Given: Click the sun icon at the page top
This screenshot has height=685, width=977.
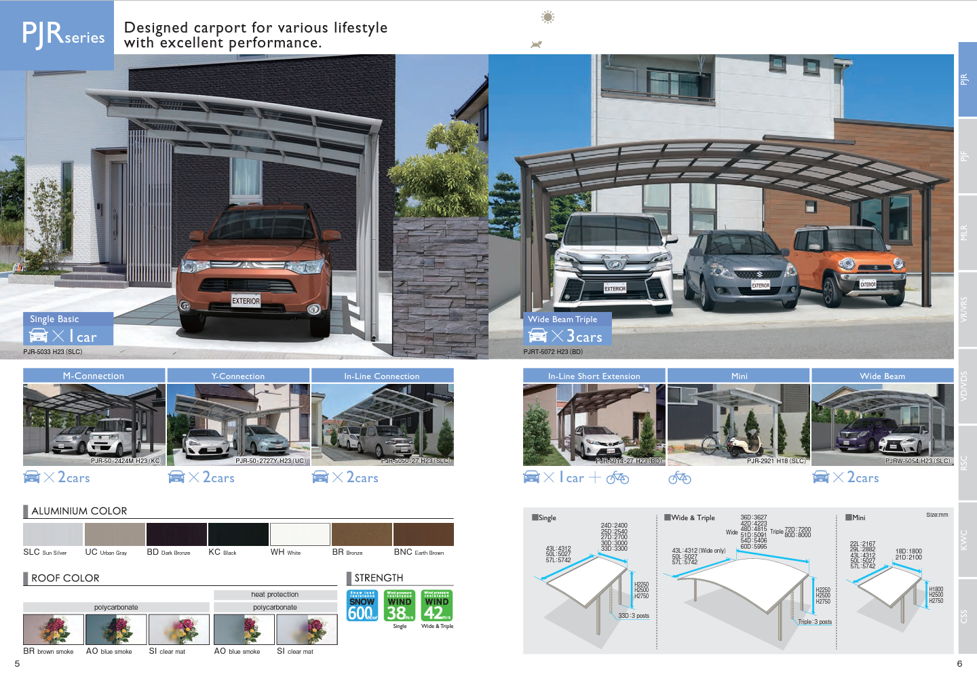Looking at the screenshot, I should (548, 17).
